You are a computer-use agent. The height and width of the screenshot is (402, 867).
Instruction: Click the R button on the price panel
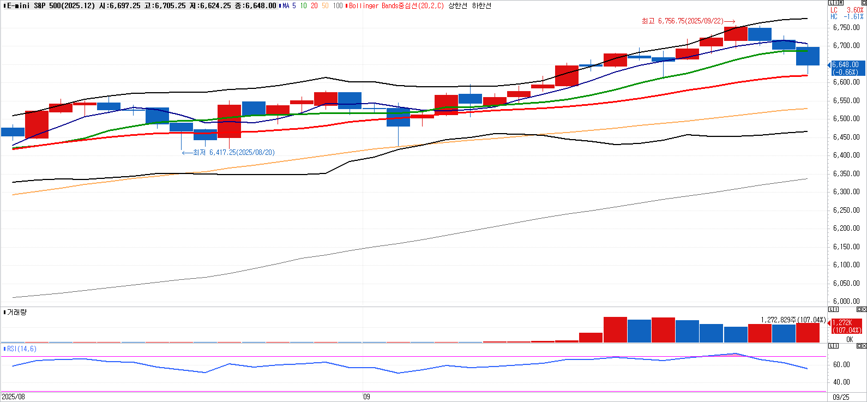click(840, 3)
